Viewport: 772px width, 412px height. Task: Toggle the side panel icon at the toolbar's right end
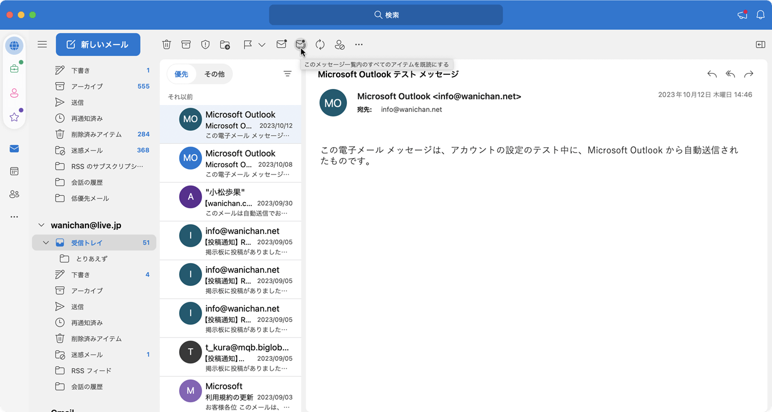(761, 45)
